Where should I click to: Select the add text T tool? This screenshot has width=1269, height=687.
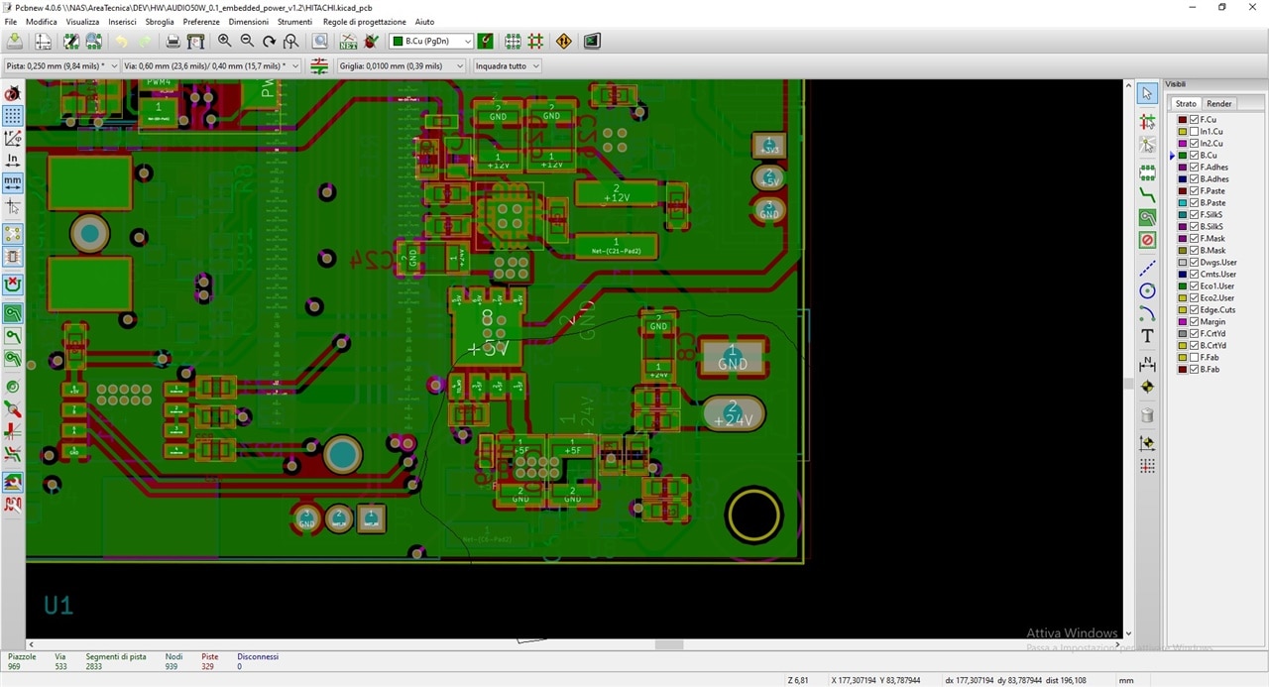[x=1147, y=337]
